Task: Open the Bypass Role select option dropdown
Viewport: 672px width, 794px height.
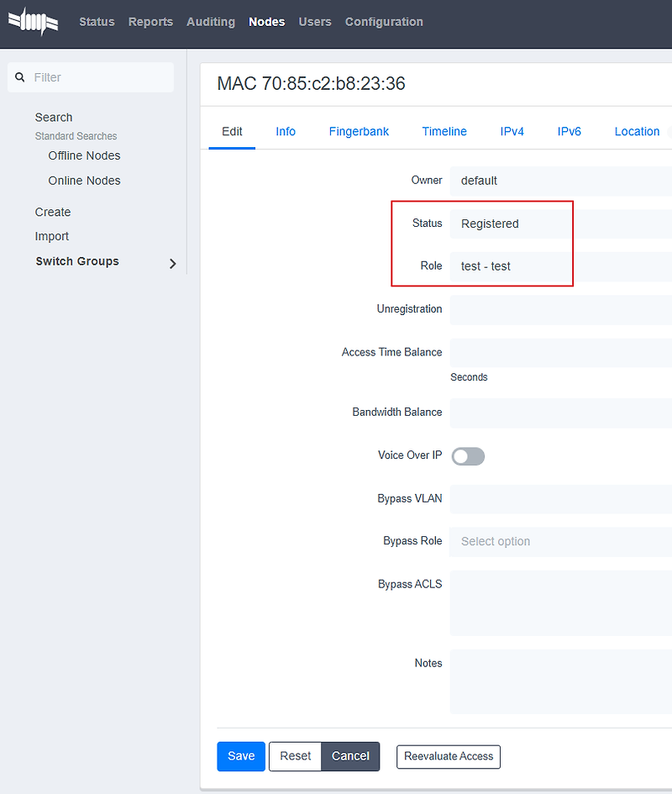Action: tap(560, 542)
